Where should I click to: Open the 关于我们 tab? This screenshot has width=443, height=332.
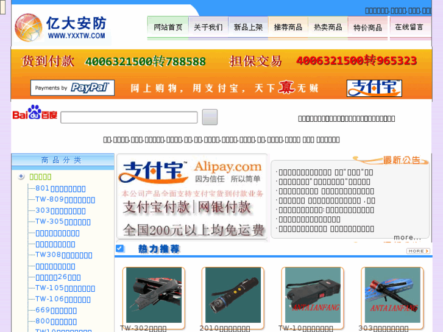(x=208, y=27)
